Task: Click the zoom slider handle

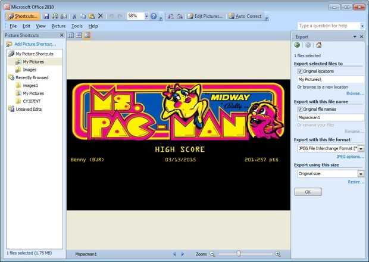Action: click(239, 254)
